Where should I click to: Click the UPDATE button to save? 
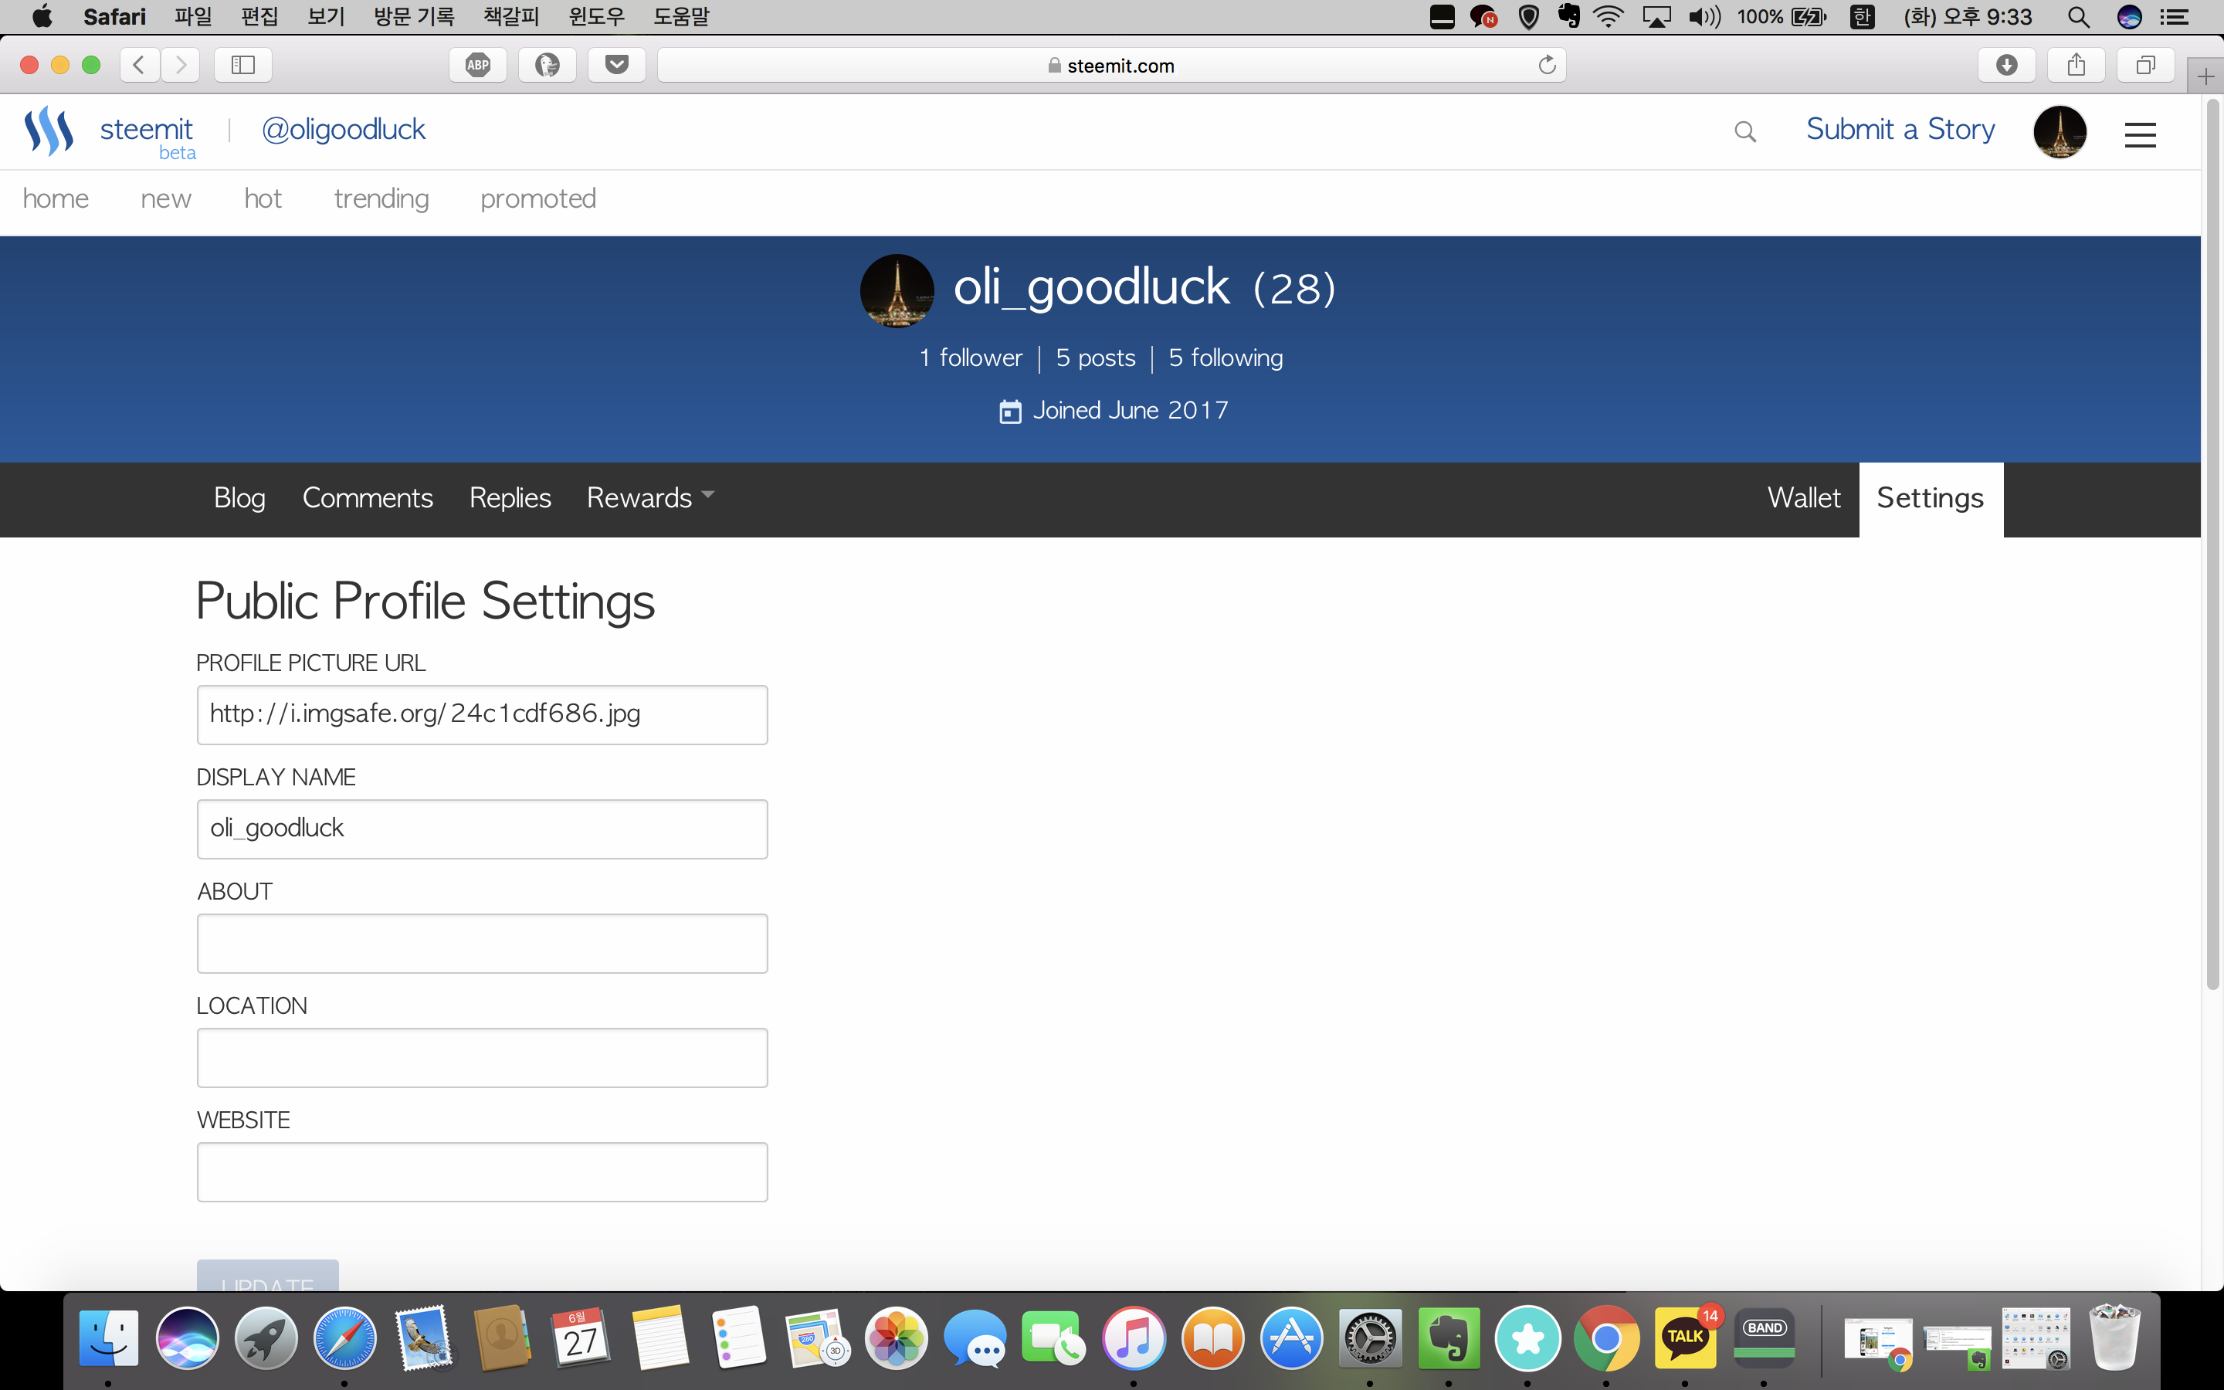tap(267, 1281)
